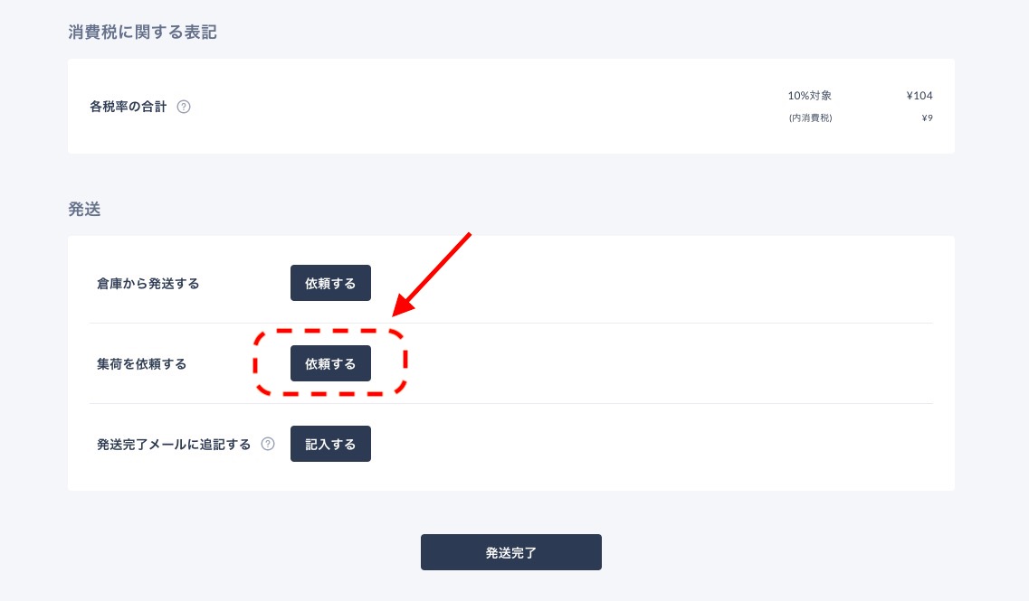Click the 発送完了 button at bottom
Image resolution: width=1029 pixels, height=601 pixels.
pyautogui.click(x=511, y=552)
